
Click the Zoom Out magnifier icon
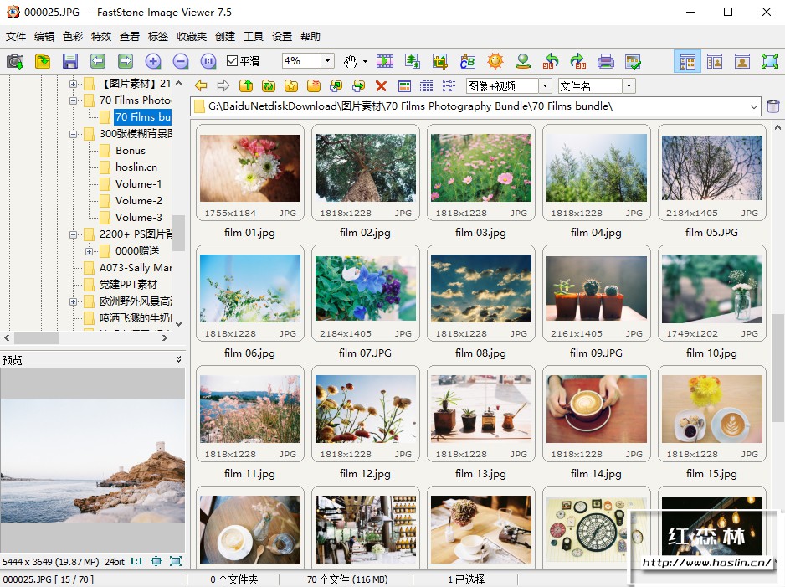coord(180,61)
